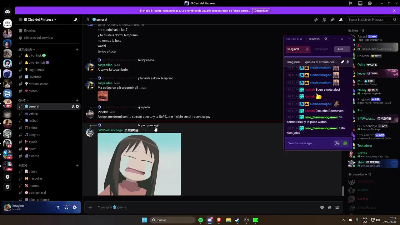Select the vivo-twitch channel

48,62
